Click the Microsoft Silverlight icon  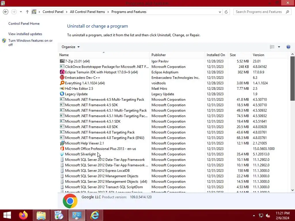click(x=62, y=154)
